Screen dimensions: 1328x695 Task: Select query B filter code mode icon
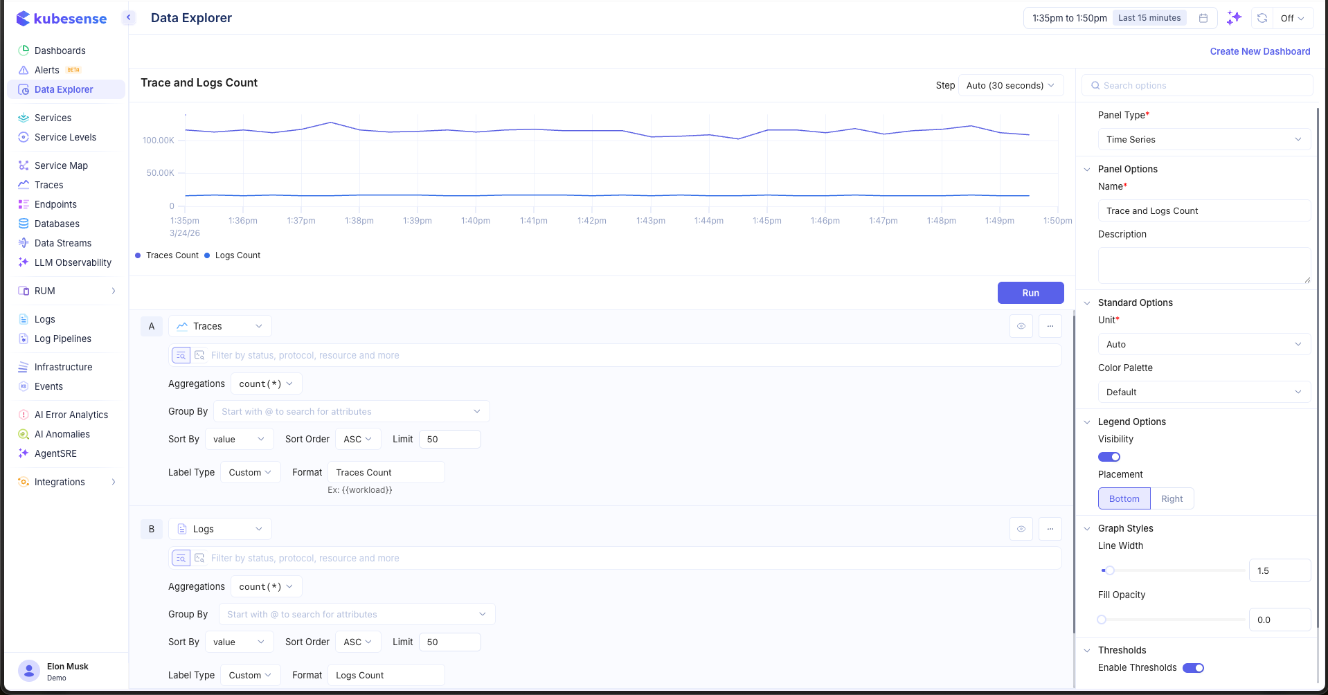pyautogui.click(x=199, y=558)
